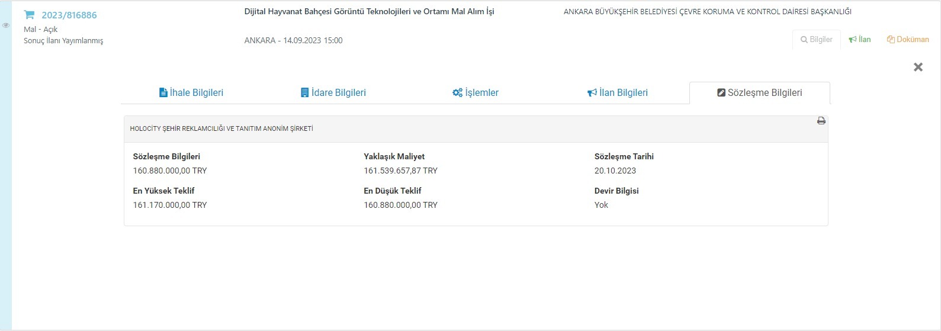Image resolution: width=941 pixels, height=331 pixels.
Task: Switch to the İdare Bilgileri tab
Action: pos(333,93)
